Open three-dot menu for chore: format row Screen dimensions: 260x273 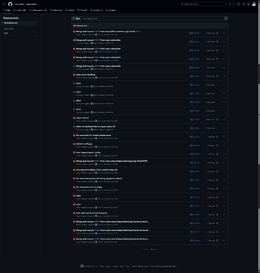point(224,120)
